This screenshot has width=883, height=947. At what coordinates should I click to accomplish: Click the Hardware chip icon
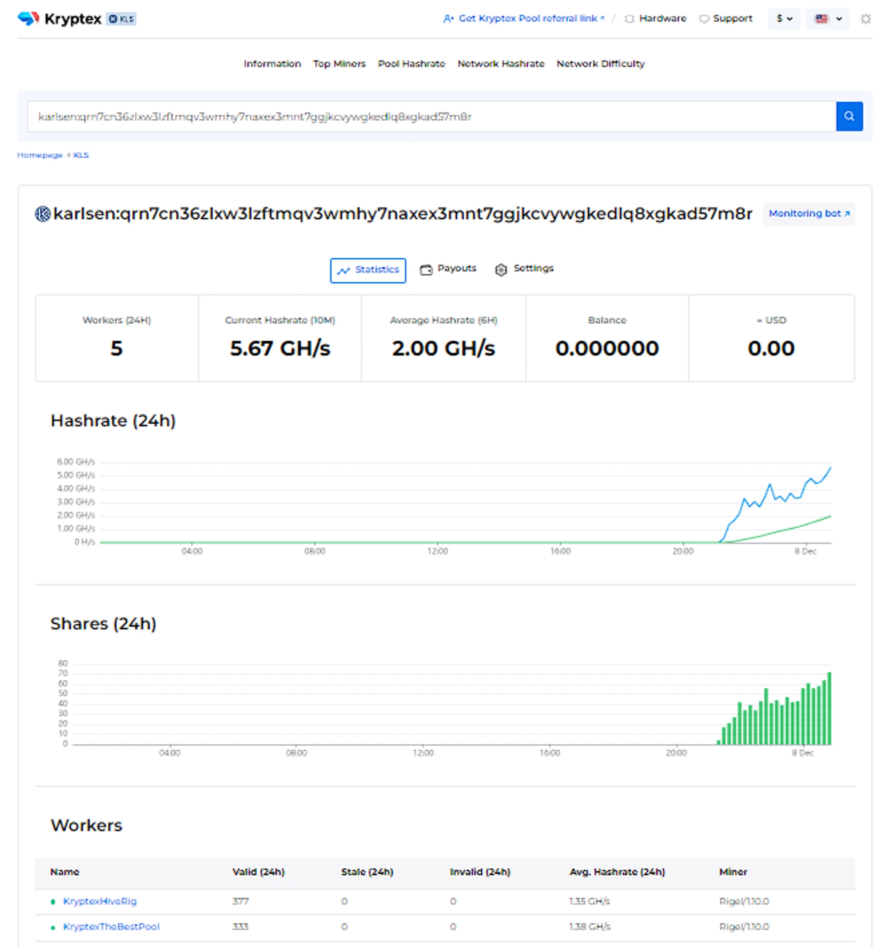point(629,19)
